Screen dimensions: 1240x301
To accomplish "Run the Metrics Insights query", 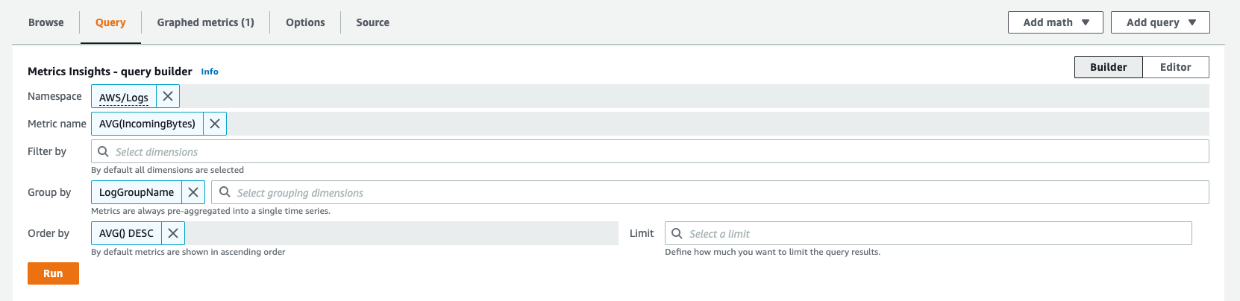I will [x=53, y=273].
